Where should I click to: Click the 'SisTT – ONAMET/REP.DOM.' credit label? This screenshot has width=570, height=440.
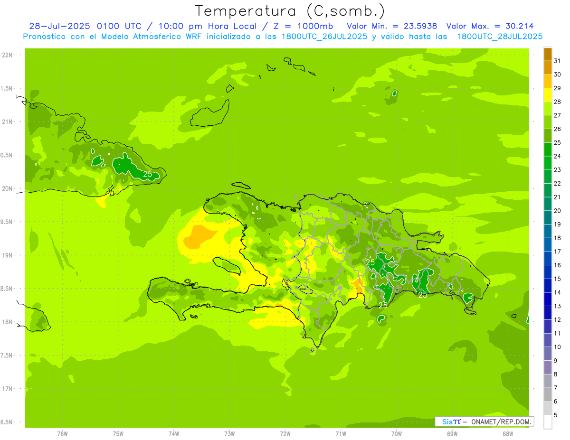(484, 421)
